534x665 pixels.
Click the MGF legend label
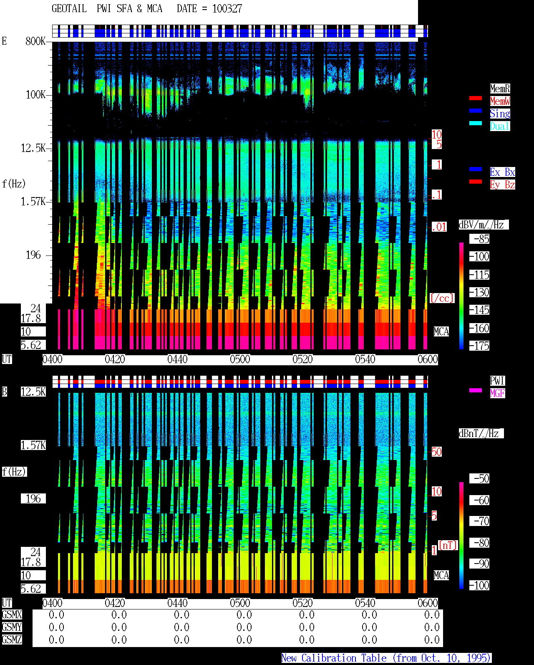coord(497,393)
